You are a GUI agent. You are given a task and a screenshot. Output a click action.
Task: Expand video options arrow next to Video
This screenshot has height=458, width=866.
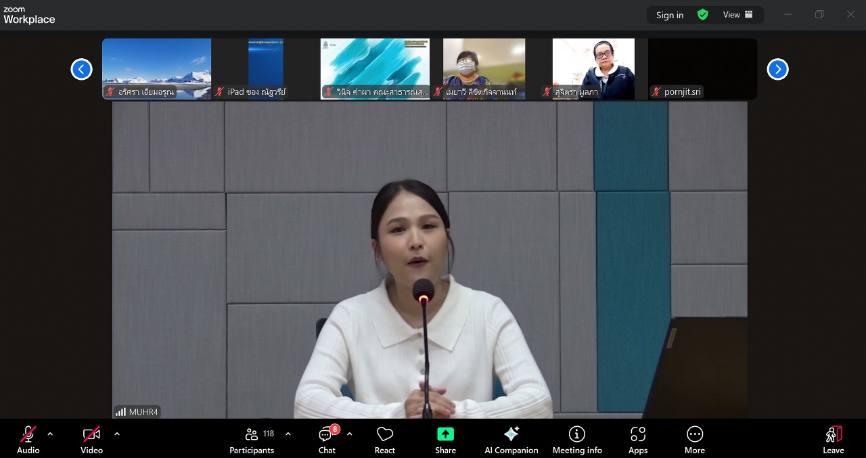(x=116, y=434)
